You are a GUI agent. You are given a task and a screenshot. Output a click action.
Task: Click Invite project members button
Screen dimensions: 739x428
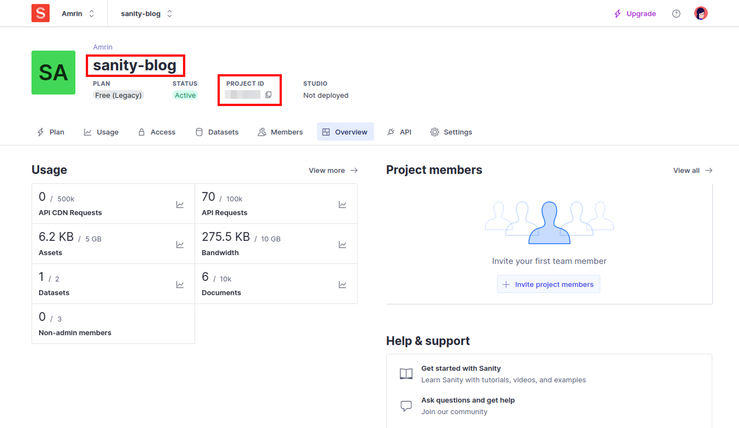(548, 284)
